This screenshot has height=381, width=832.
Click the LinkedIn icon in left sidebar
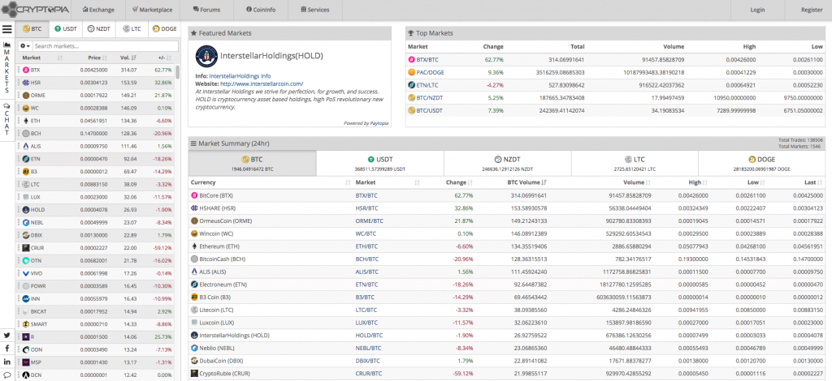[6, 362]
